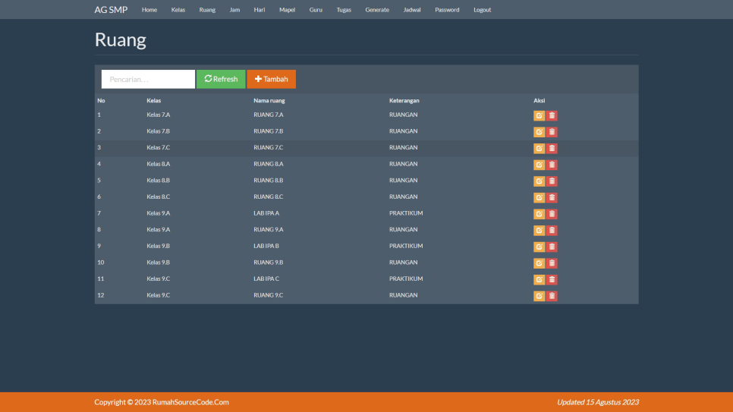Image resolution: width=733 pixels, height=412 pixels.
Task: Edit the LAB IPA C entry
Action: point(539,279)
